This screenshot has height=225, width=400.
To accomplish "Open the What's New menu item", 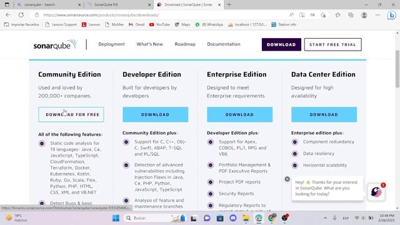I will pyautogui.click(x=149, y=44).
